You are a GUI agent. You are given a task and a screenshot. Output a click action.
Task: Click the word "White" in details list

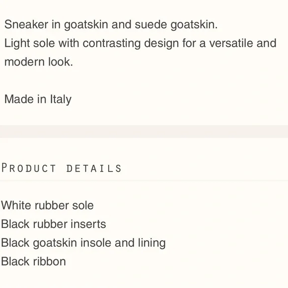pyautogui.click(x=16, y=205)
